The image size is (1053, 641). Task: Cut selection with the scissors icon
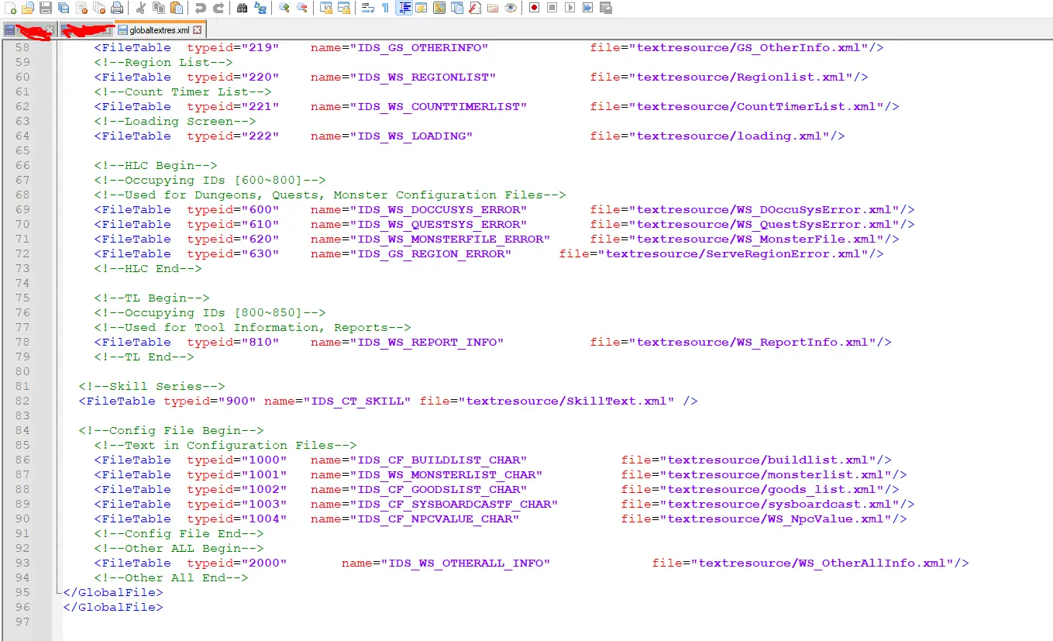pyautogui.click(x=140, y=8)
